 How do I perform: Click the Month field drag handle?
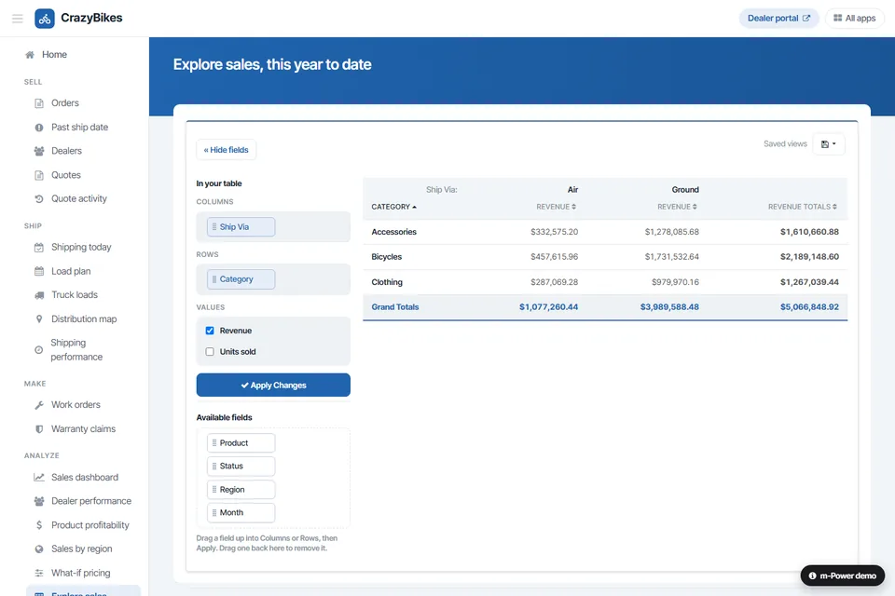[x=214, y=513]
